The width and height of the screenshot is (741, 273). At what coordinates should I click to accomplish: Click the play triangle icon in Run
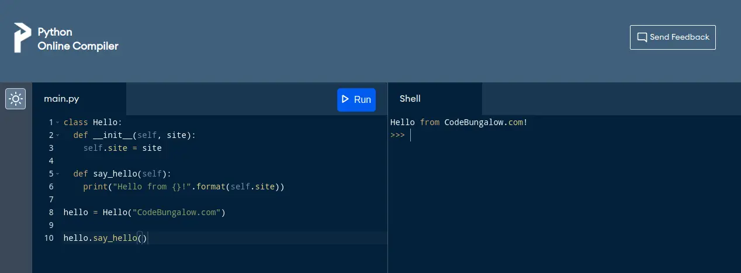[x=345, y=99]
